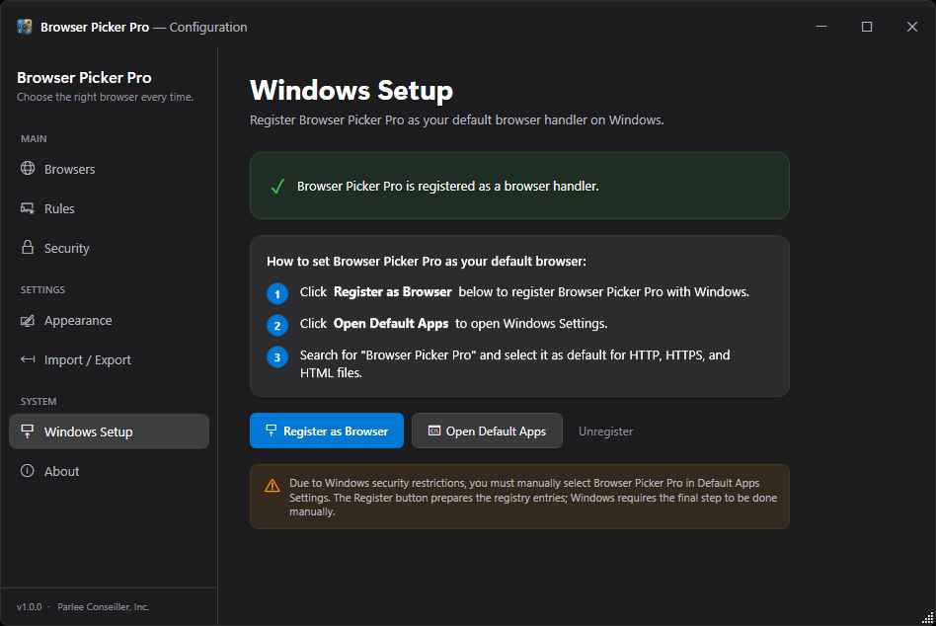Click the Unregister link
Viewport: 936px width, 626px height.
(x=605, y=430)
